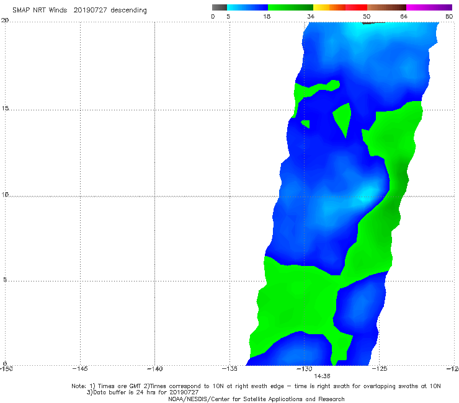Click the 'SMAP NRT Winds 20190727 descending' title
The width and height of the screenshot is (459, 403).
[79, 11]
